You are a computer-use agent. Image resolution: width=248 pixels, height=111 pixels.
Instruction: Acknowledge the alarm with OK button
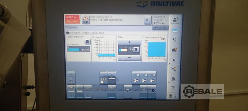[x=148, y=20]
